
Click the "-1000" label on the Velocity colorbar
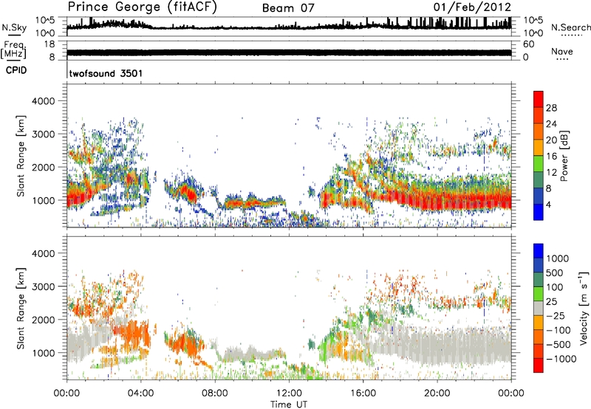point(561,359)
